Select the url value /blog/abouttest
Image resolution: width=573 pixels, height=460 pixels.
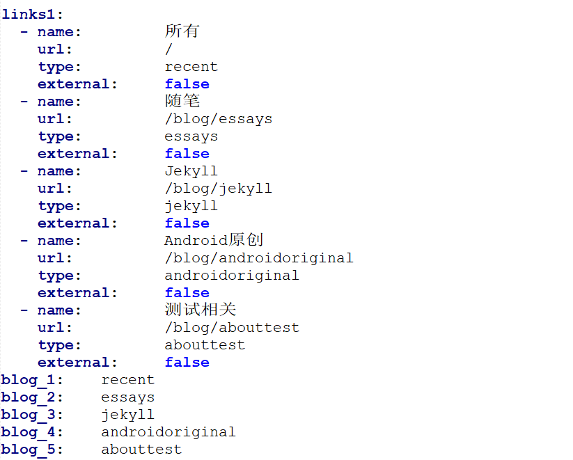pos(232,328)
